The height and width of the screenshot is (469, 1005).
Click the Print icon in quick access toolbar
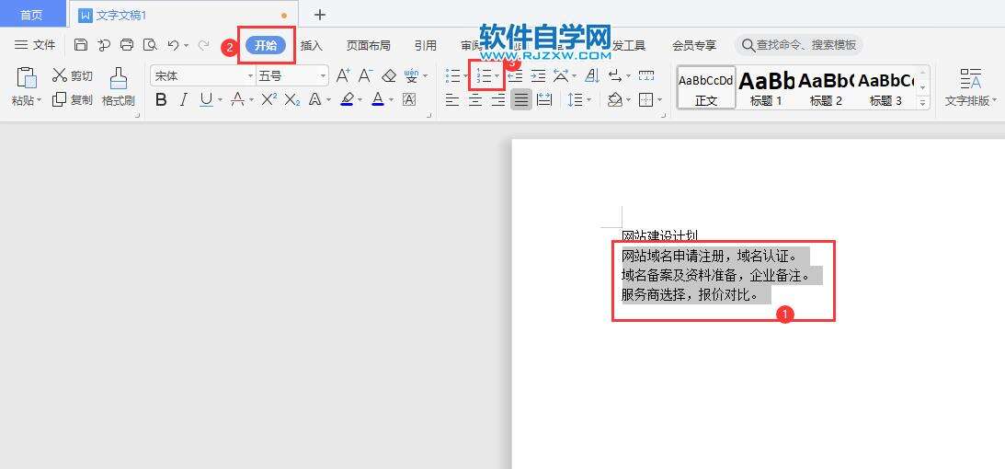127,45
